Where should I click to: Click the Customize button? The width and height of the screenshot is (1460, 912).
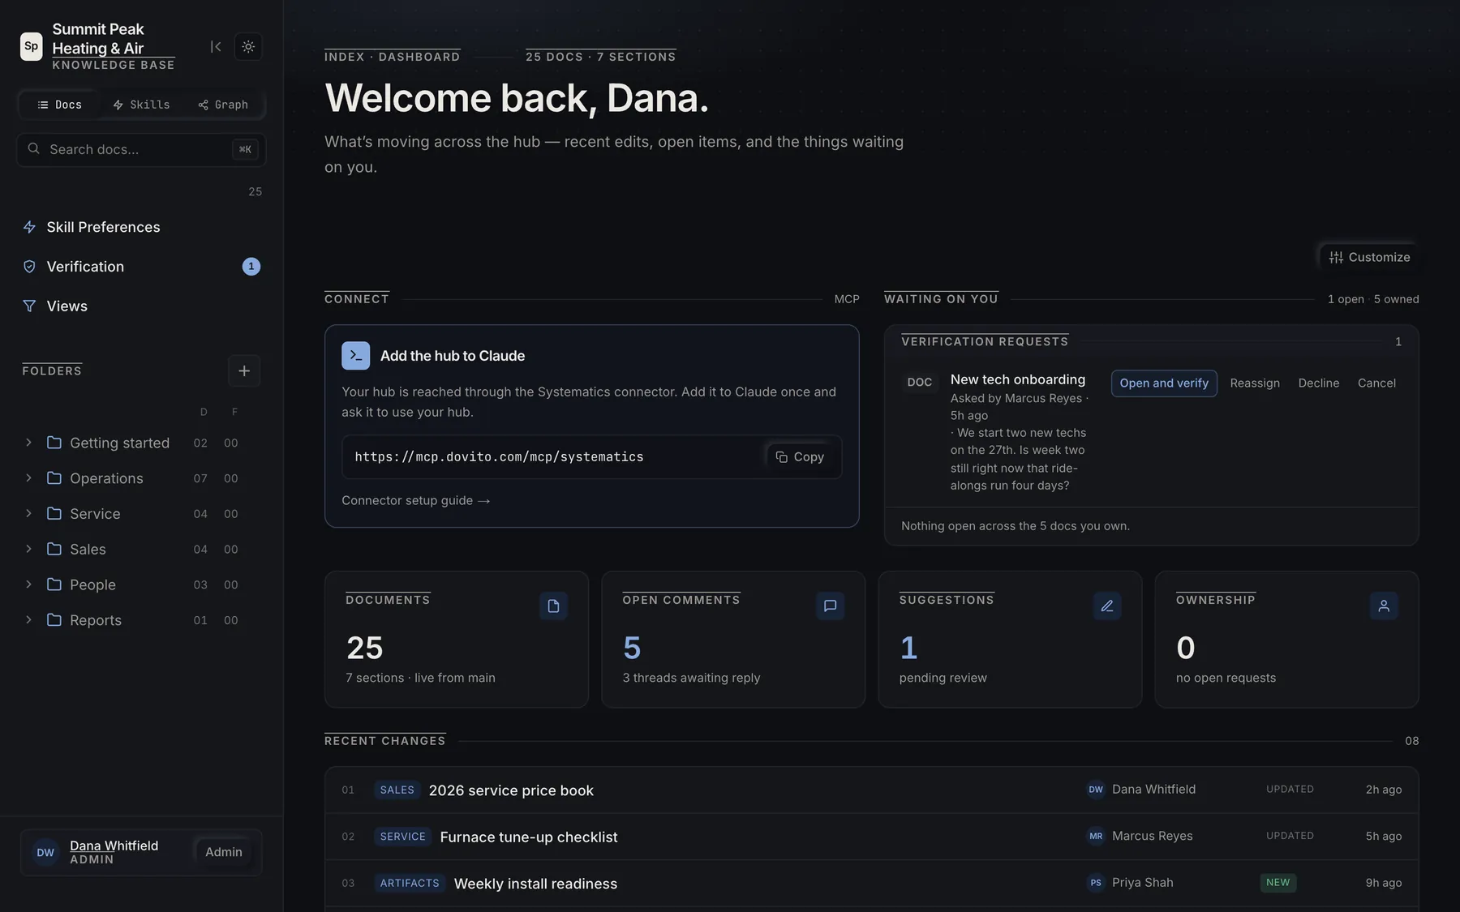coord(1369,257)
